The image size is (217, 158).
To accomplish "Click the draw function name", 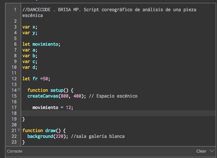I will tap(50, 130).
